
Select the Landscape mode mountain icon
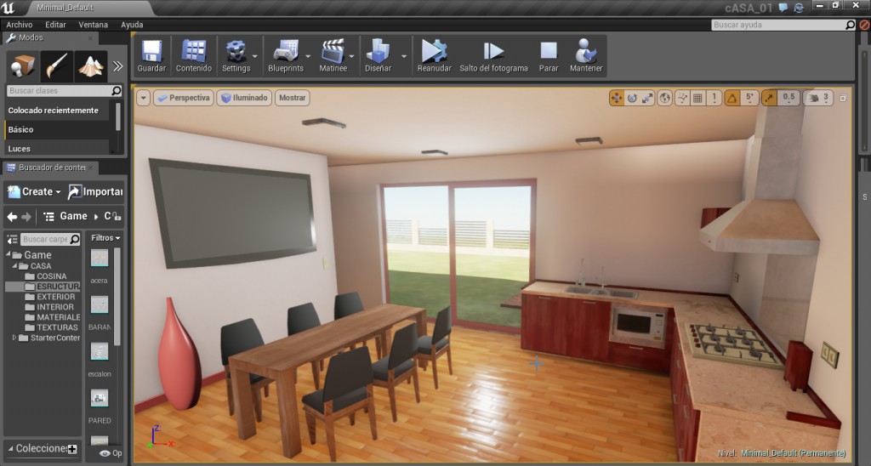pyautogui.click(x=91, y=66)
